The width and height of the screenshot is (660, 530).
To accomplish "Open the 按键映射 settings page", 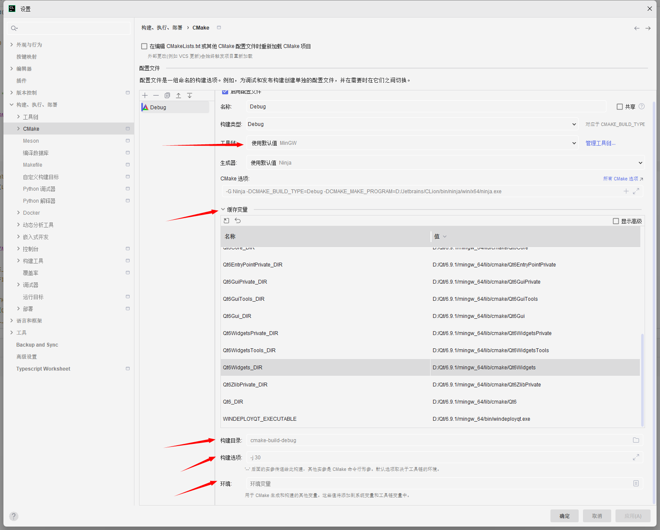I will pyautogui.click(x=27, y=57).
